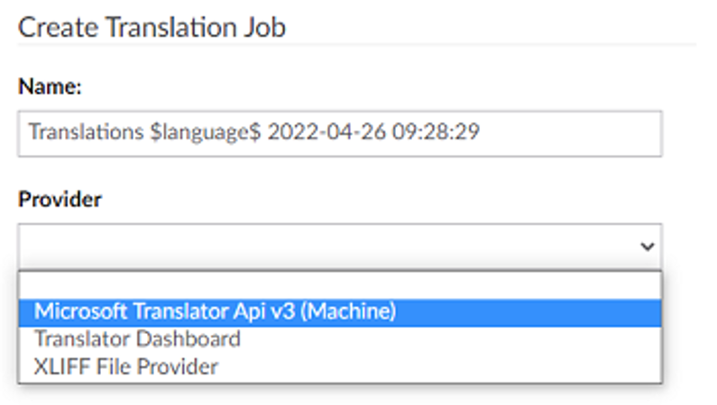Click the Provider dropdown chevron arrow
This screenshot has width=717, height=405.
coord(646,247)
